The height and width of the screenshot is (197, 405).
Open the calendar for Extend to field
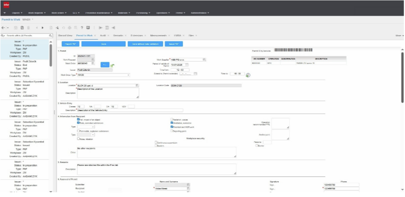tap(195, 73)
